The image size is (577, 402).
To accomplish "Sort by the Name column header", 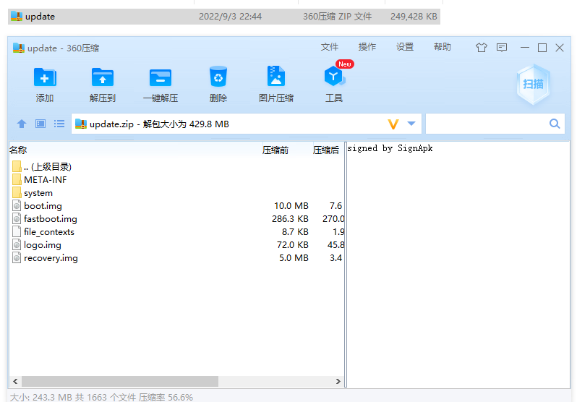I will pos(18,150).
